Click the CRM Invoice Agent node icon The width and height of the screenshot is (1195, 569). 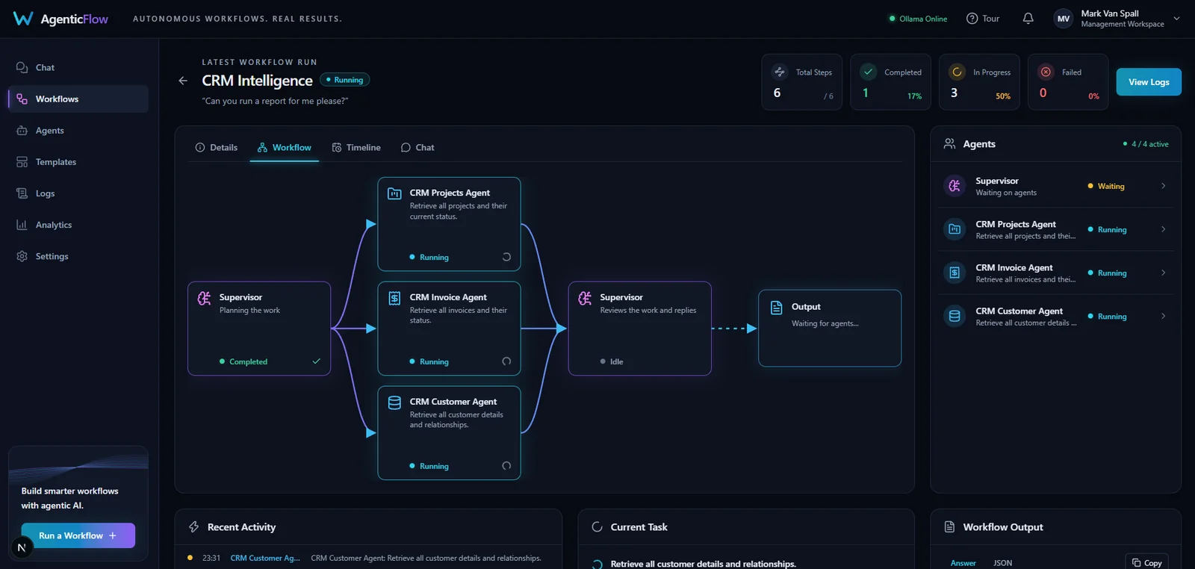tap(394, 299)
